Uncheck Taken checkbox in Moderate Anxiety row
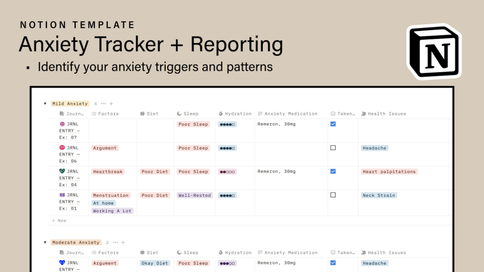Viewport: 484px width, 272px height. click(x=333, y=263)
